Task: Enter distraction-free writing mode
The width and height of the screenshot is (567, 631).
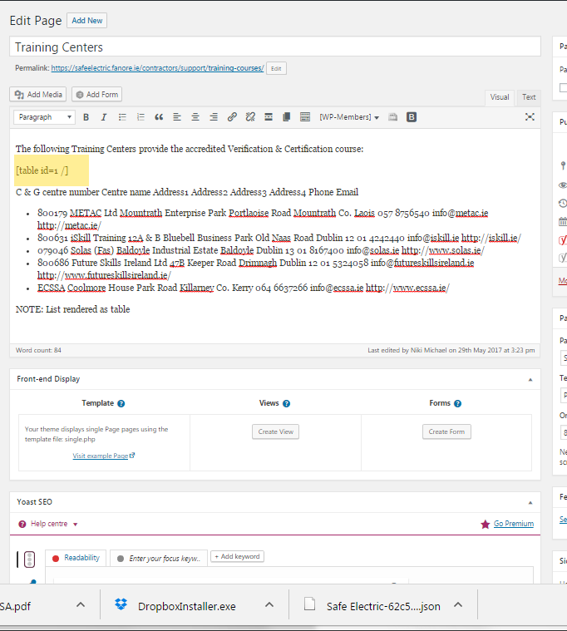Action: click(x=530, y=116)
